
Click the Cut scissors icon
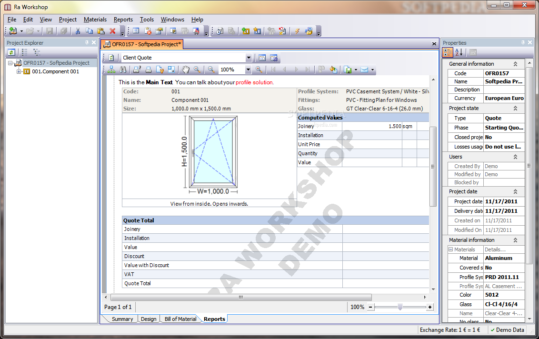[x=78, y=31]
